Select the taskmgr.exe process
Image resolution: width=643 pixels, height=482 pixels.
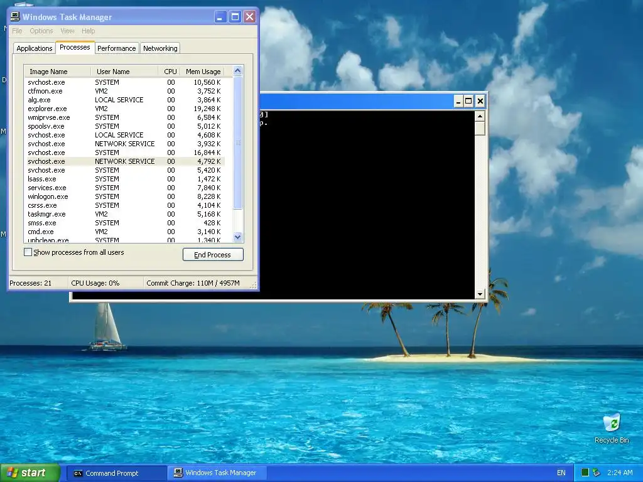tap(125, 214)
